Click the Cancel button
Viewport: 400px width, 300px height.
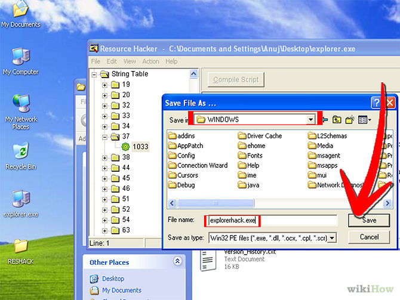click(x=369, y=237)
